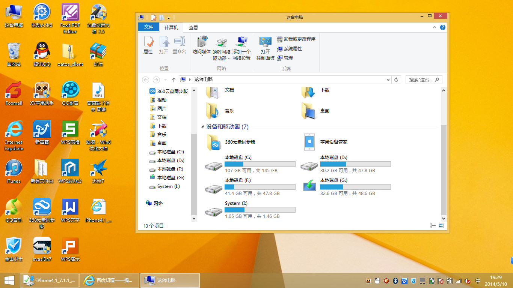Select 视频 in navigation pane

tap(158, 100)
